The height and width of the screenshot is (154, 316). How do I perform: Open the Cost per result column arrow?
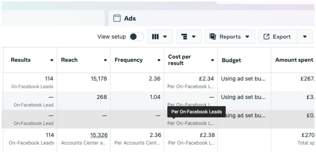pyautogui.click(x=212, y=60)
